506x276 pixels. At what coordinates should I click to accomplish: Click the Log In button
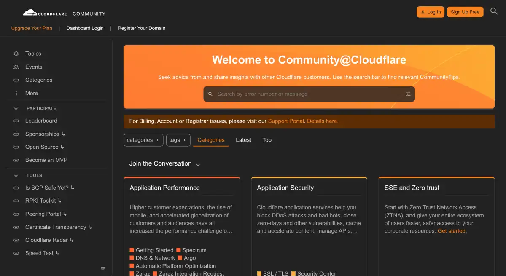coord(430,12)
